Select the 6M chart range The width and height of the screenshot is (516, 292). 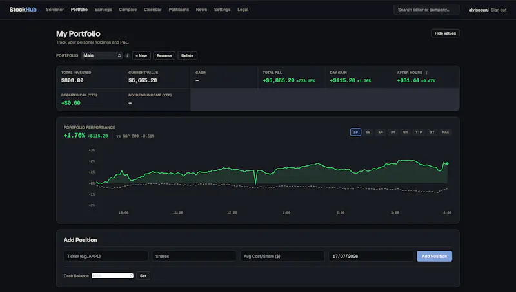pos(406,132)
